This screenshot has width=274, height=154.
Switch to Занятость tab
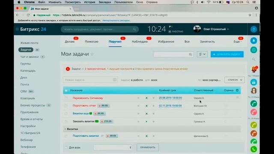(207, 41)
